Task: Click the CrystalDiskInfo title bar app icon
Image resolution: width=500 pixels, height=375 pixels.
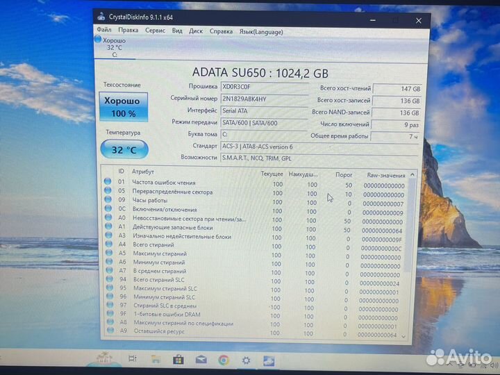Action: (101, 16)
